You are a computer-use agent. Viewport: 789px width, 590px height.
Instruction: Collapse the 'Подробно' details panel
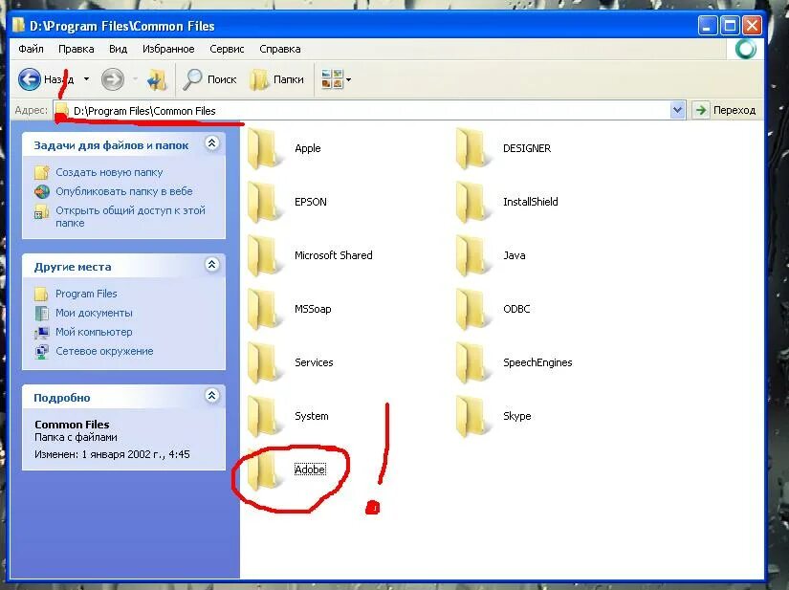pyautogui.click(x=212, y=396)
